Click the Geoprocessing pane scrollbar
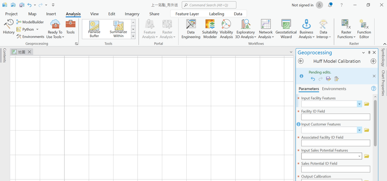The image size is (387, 181). click(x=375, y=123)
